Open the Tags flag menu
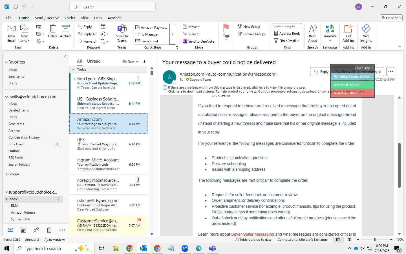This screenshot has width=406, height=254. tap(226, 33)
